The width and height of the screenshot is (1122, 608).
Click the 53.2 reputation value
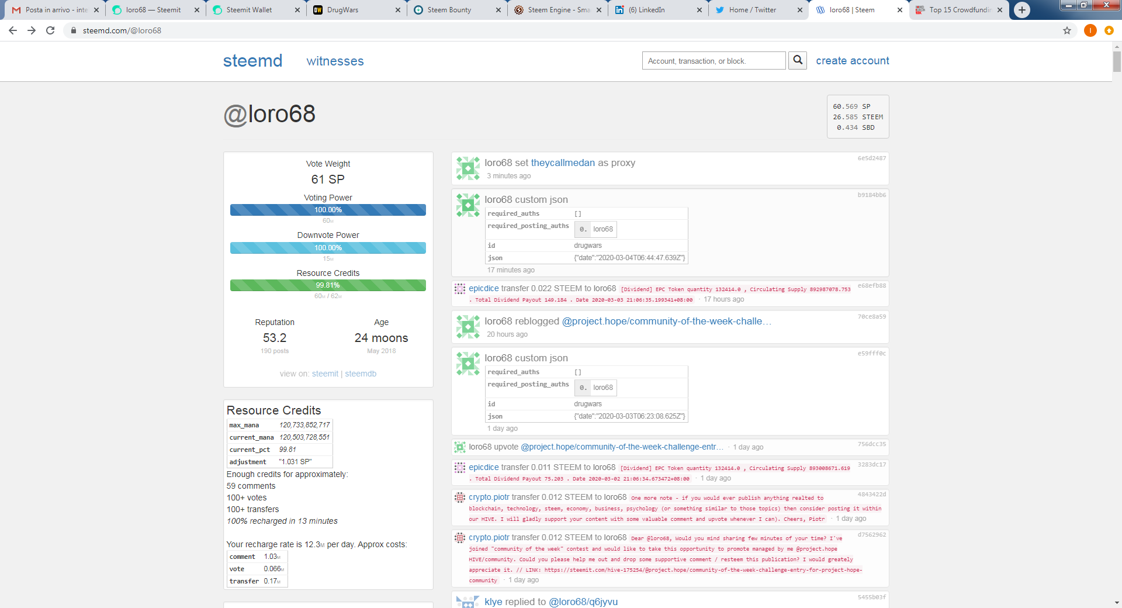275,338
